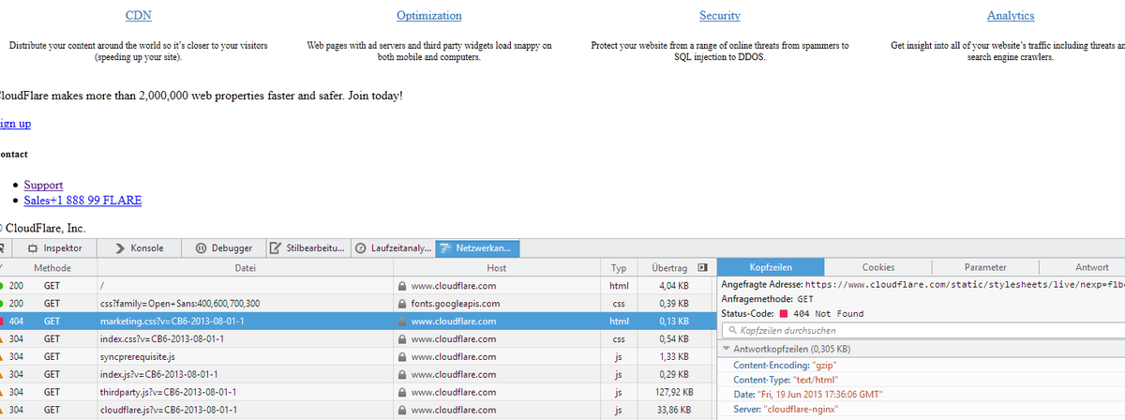The image size is (1125, 420).
Task: Focus the Kopfzeilen durchsuchen search field
Action: pyautogui.click(x=923, y=330)
